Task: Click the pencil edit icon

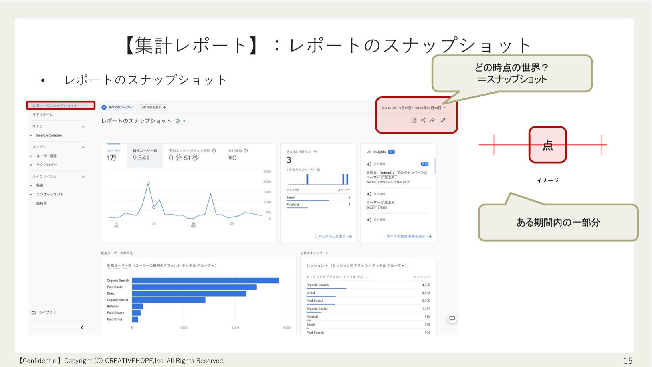Action: (443, 120)
